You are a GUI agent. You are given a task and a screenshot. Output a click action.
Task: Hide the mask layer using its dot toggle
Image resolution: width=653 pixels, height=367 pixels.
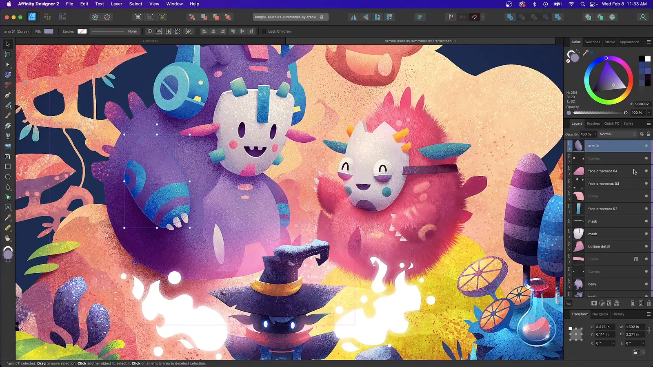(646, 221)
